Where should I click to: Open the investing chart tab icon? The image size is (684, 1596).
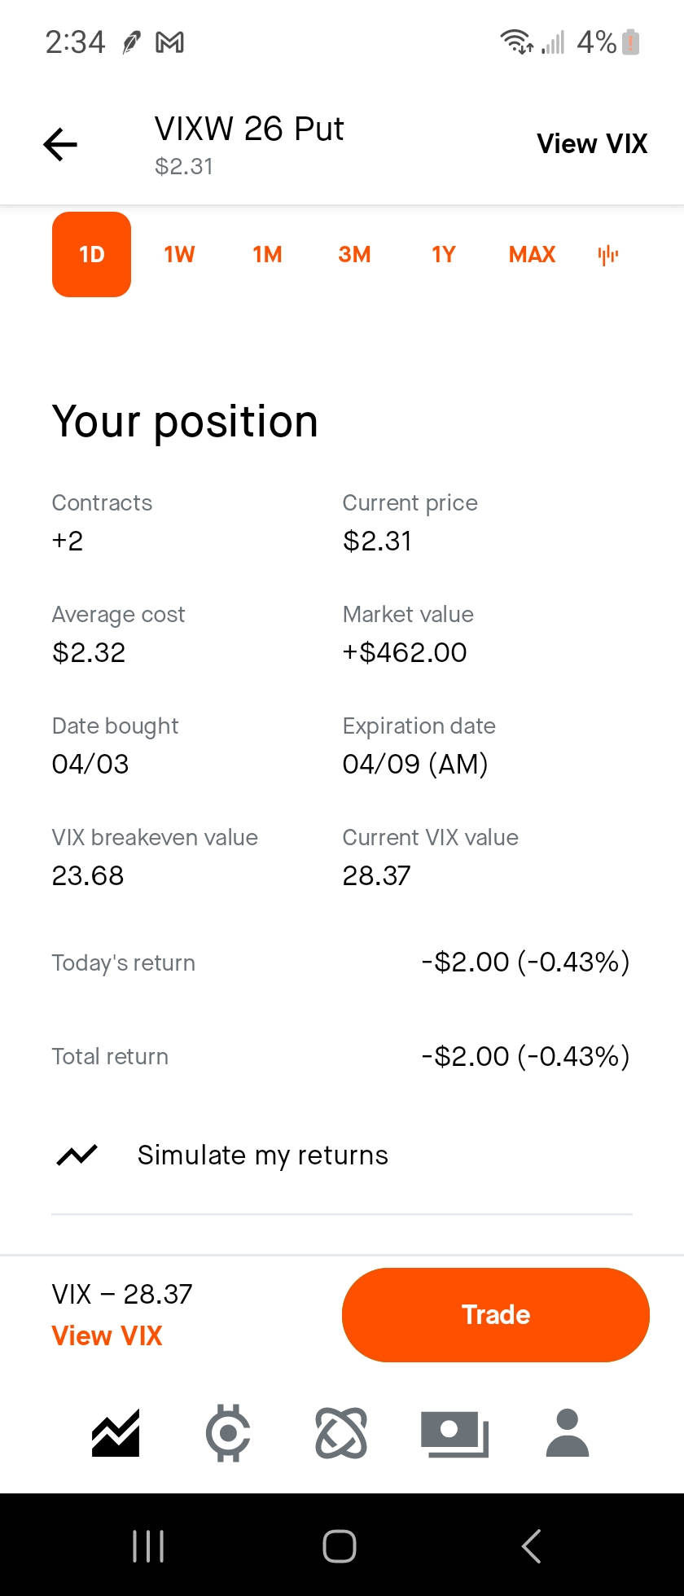[x=116, y=1432]
